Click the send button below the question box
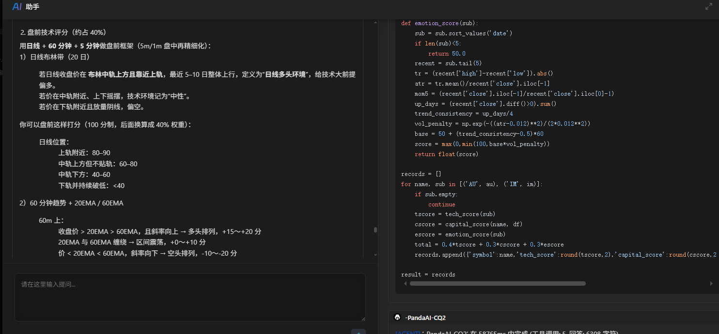This screenshot has width=719, height=334. (x=359, y=332)
